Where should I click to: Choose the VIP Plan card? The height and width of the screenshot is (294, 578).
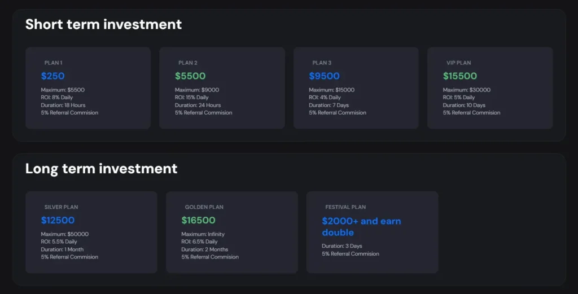click(490, 87)
